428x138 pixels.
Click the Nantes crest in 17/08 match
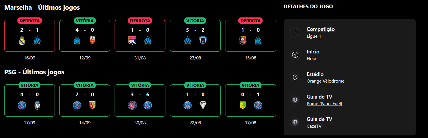(x=243, y=105)
